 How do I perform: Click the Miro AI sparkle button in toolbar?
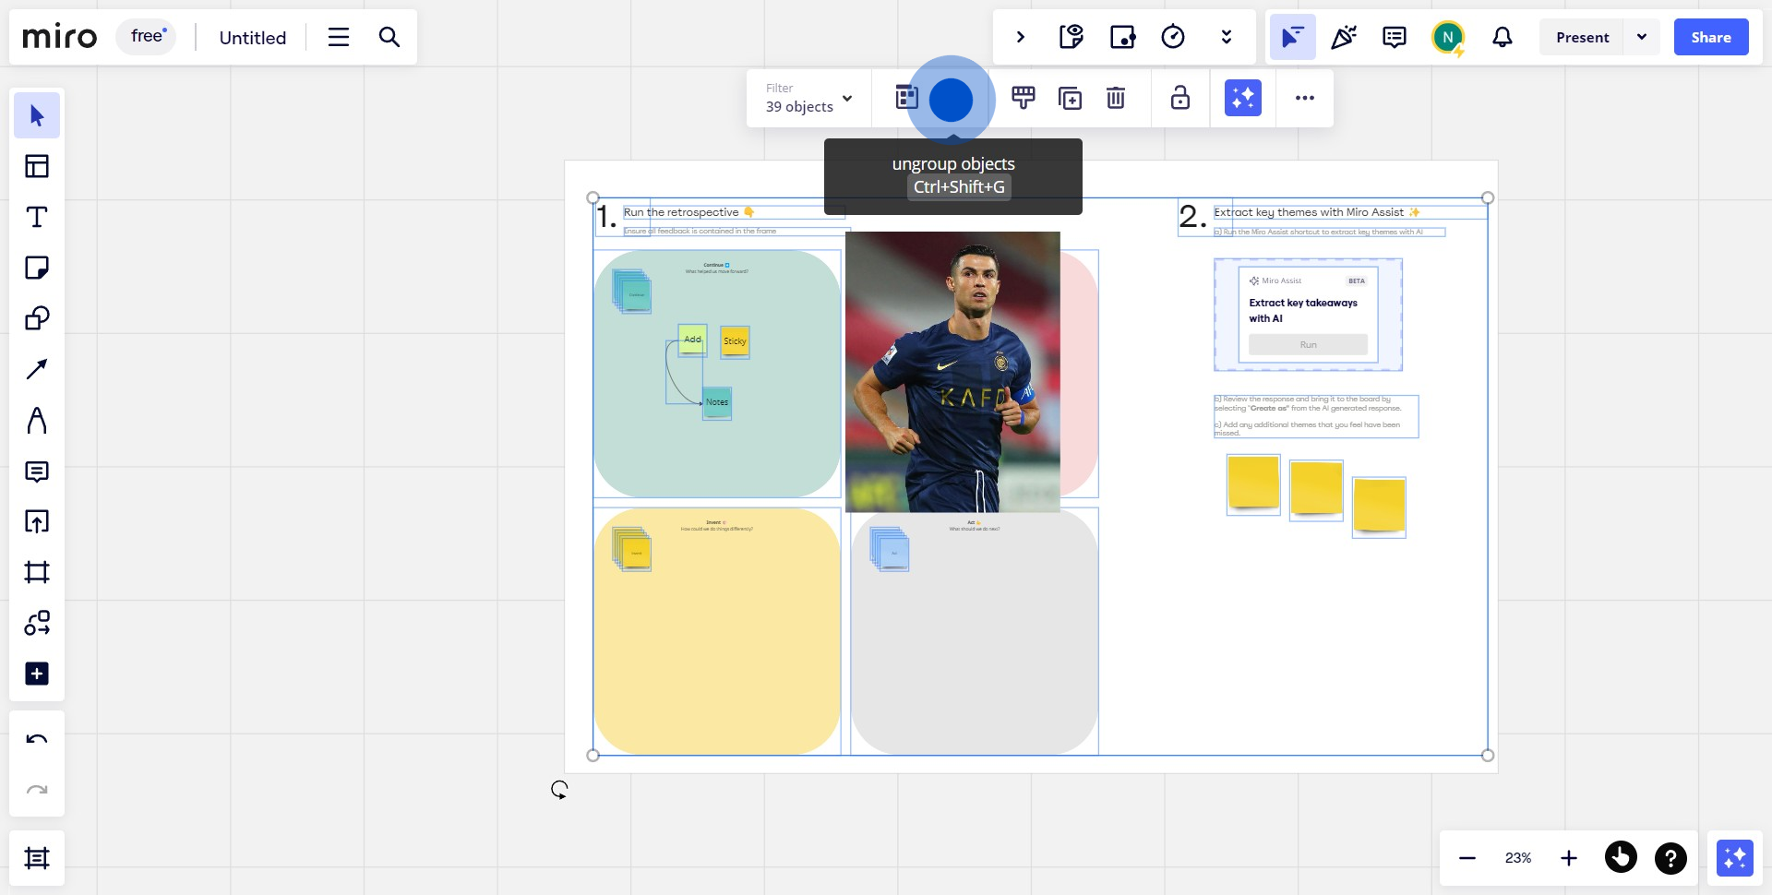(x=1242, y=98)
